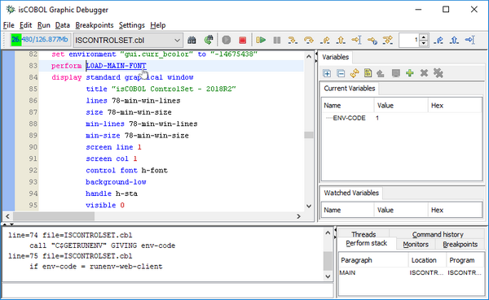
Task: Click the LOAD-MAIN-FONT paragraph link
Action: (116, 66)
